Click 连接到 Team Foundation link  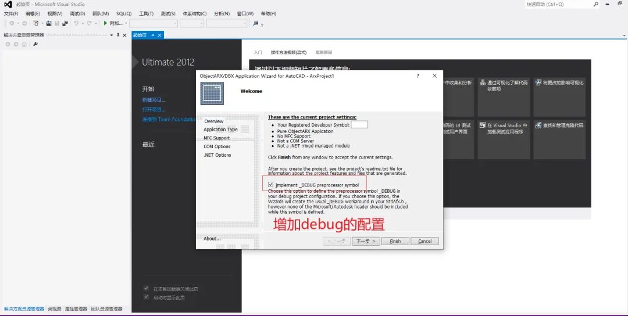(x=169, y=119)
